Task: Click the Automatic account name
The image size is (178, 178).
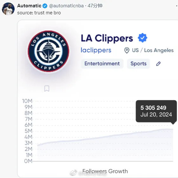Action: (29, 6)
